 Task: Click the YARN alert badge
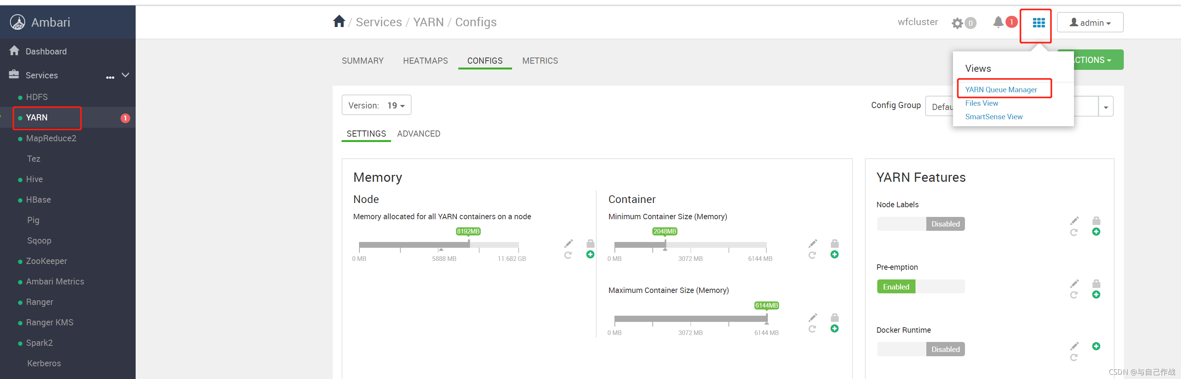(x=125, y=118)
